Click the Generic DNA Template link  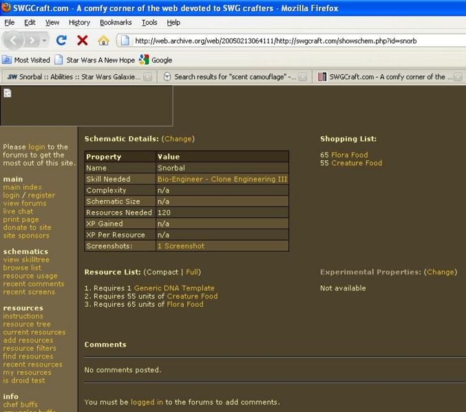(174, 288)
